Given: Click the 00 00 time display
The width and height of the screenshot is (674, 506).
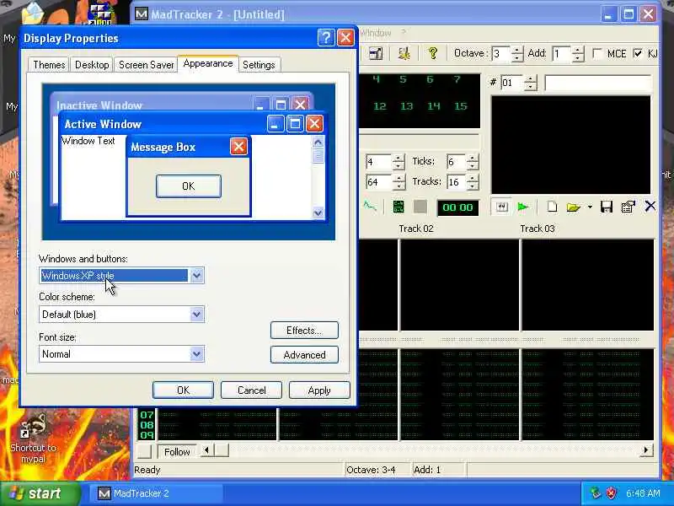Looking at the screenshot, I should (x=457, y=207).
